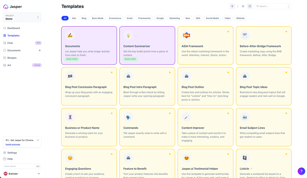Toggle favorite star on Commands card
Image resolution: width=307 pixels, height=178 pixels.
(x=170, y=113)
